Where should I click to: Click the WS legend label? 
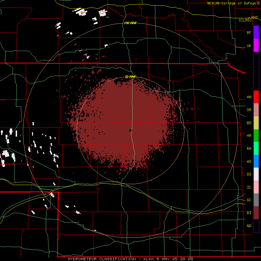tap(249, 162)
